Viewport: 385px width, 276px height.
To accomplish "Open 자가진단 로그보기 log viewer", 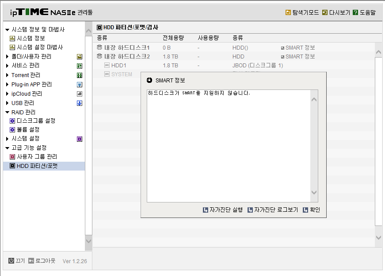I will [x=273, y=210].
